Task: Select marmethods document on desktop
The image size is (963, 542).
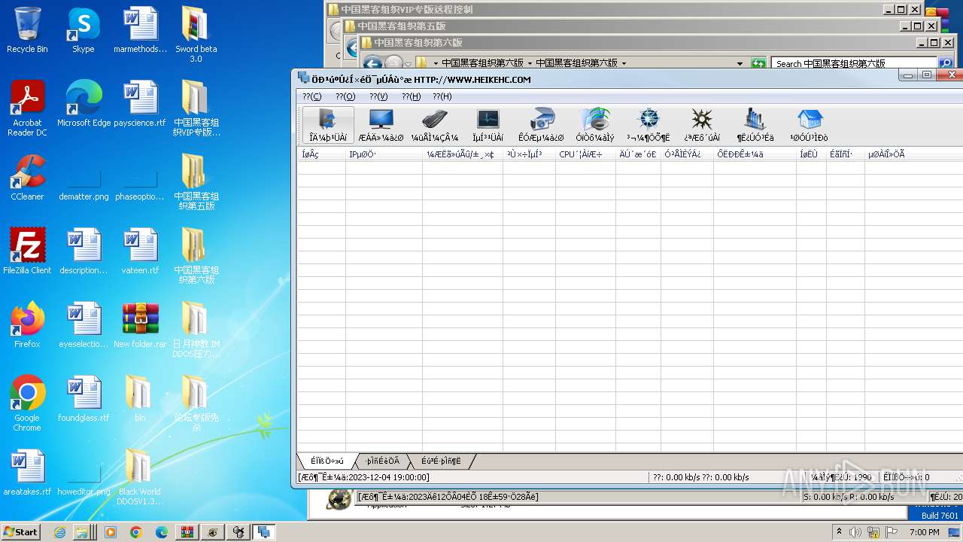Action: pyautogui.click(x=140, y=31)
